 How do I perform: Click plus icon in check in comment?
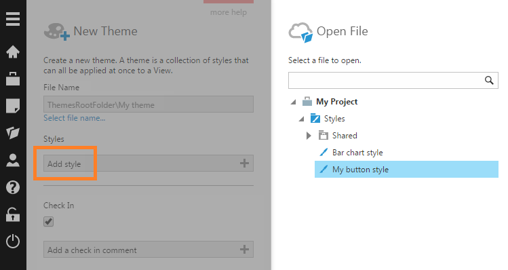244,249
